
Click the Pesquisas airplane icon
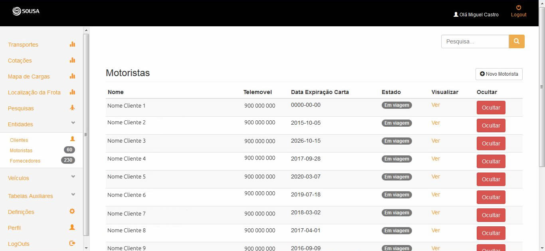click(72, 108)
